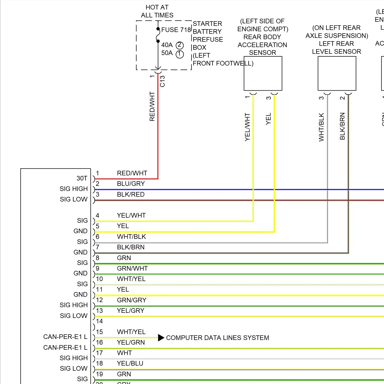Image resolution: width=384 pixels, height=384 pixels.
Task: Click GND label at pin 5
Action: point(81,231)
